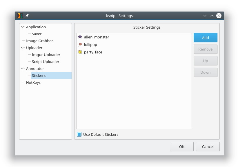
Task: Select the lollipop sticker icon
Action: [x=80, y=44]
